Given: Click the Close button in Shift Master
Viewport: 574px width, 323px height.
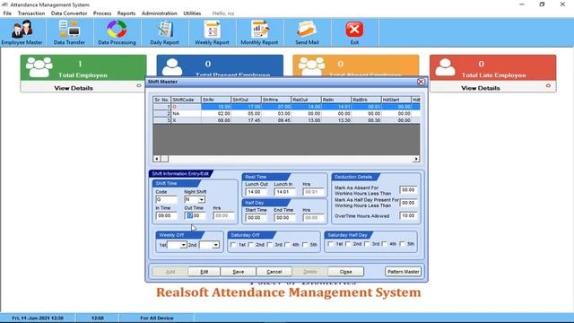Looking at the screenshot, I should point(346,272).
